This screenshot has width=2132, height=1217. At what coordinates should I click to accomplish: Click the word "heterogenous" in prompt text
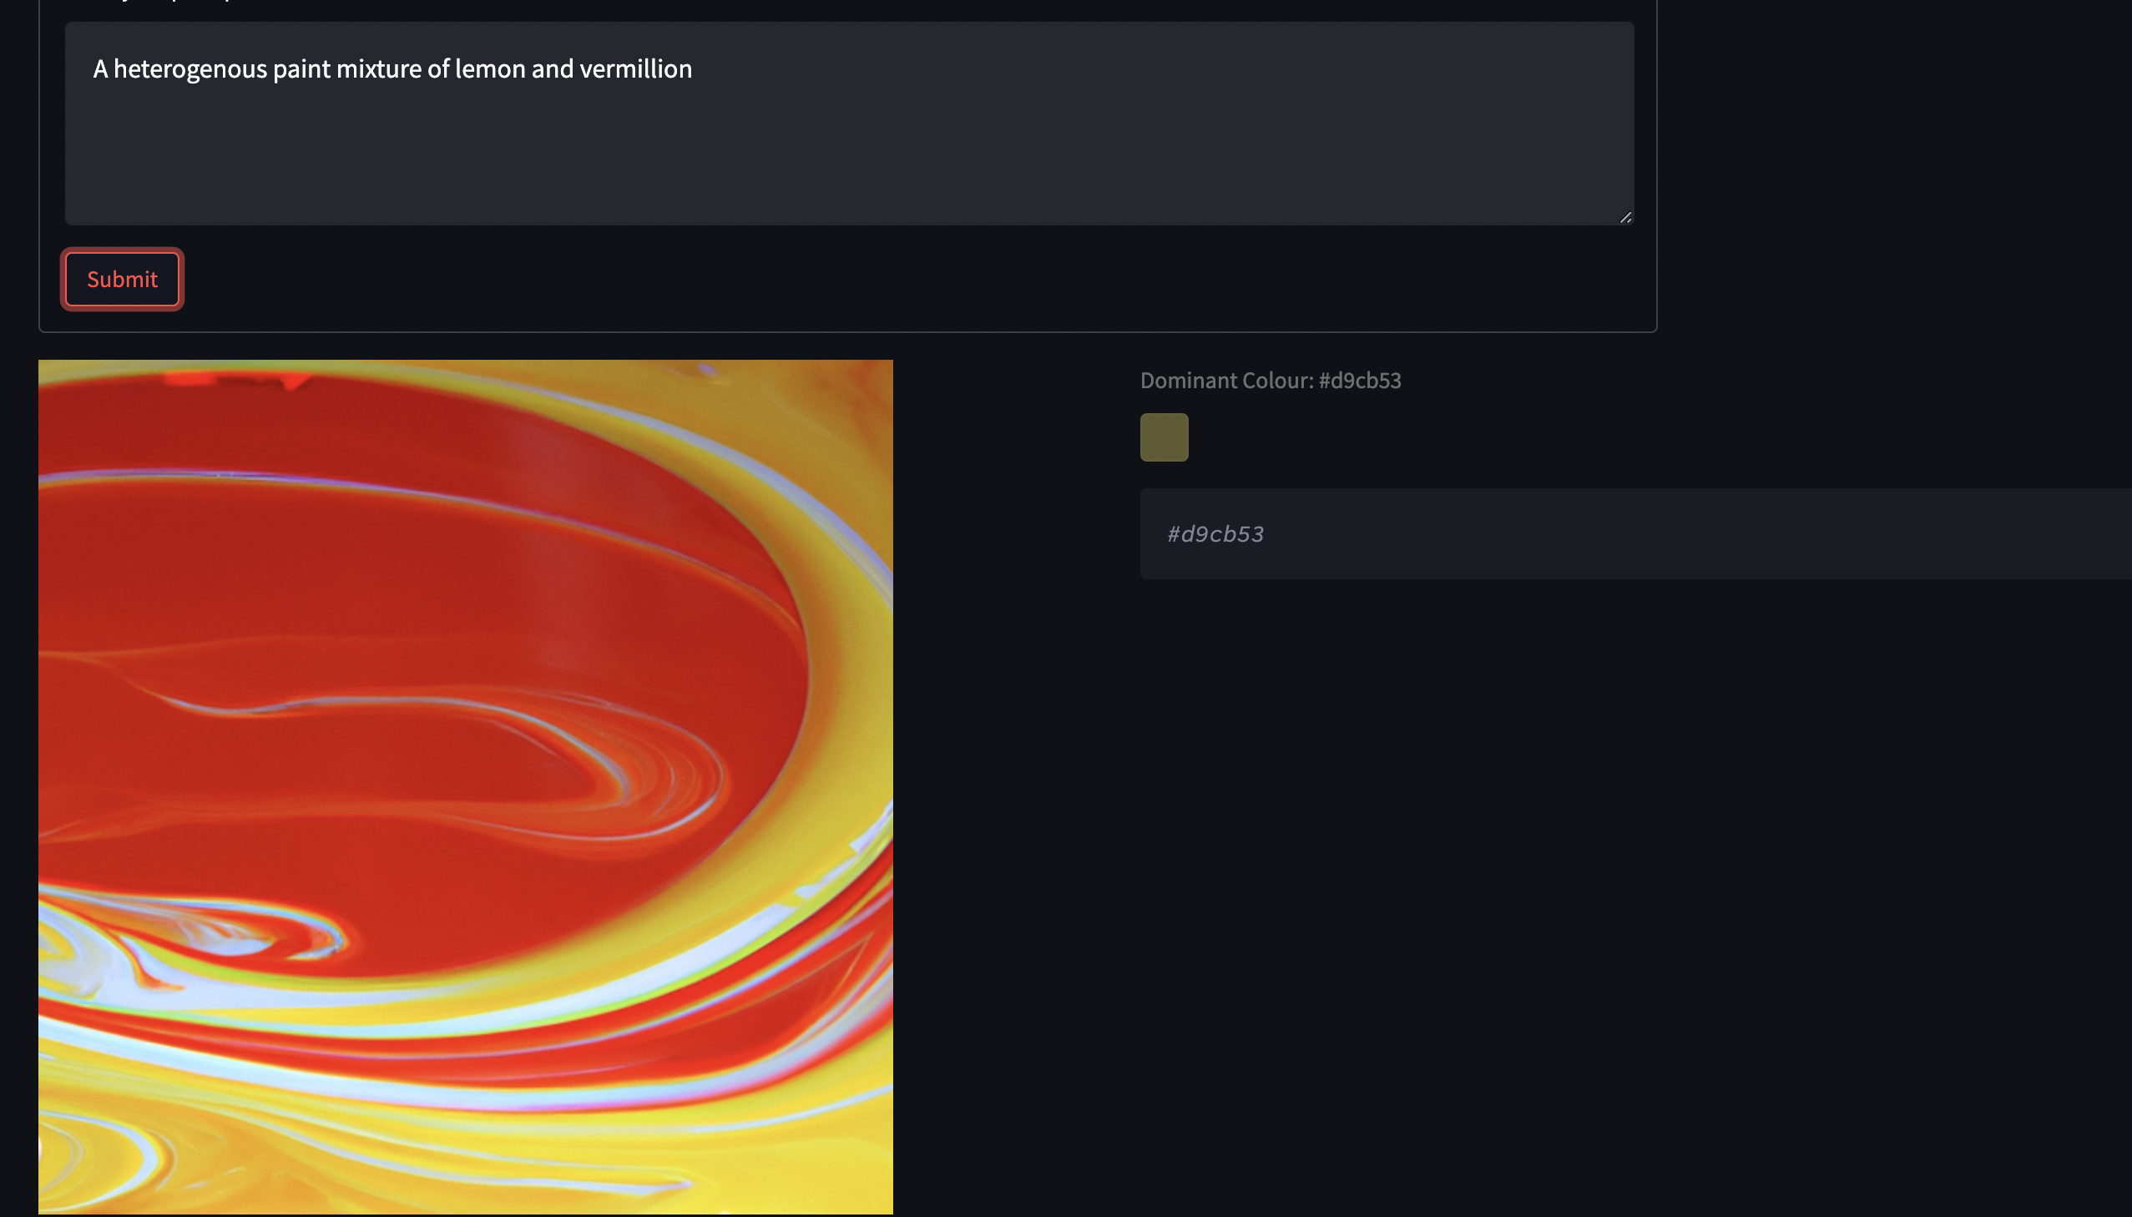coord(189,68)
